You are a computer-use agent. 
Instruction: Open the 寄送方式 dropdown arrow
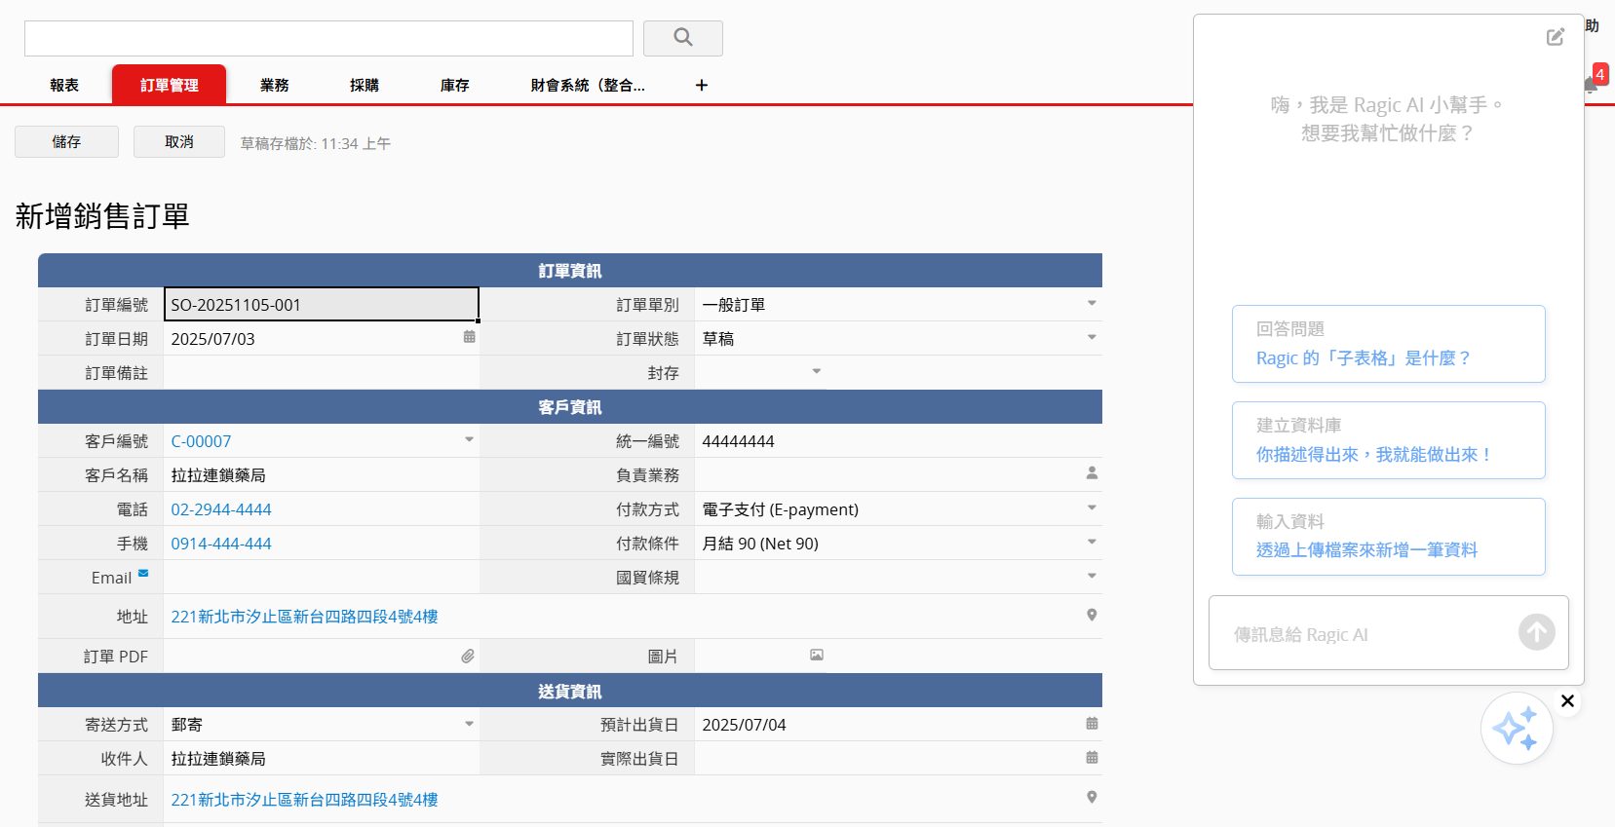click(x=469, y=724)
